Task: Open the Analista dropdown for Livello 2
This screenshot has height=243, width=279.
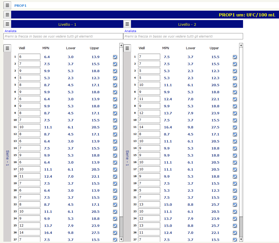Action: coord(183,36)
